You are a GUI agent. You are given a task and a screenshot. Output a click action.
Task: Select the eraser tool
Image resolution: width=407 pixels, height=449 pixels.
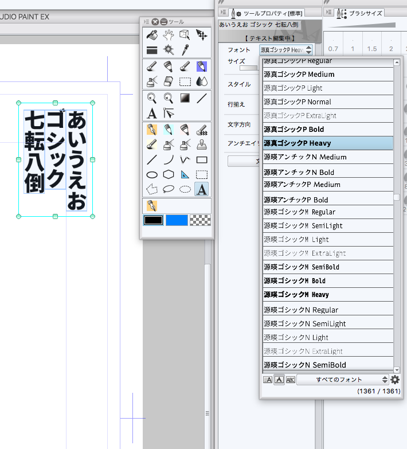point(168,81)
